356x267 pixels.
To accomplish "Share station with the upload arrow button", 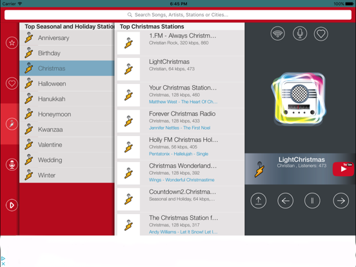I will (259, 201).
